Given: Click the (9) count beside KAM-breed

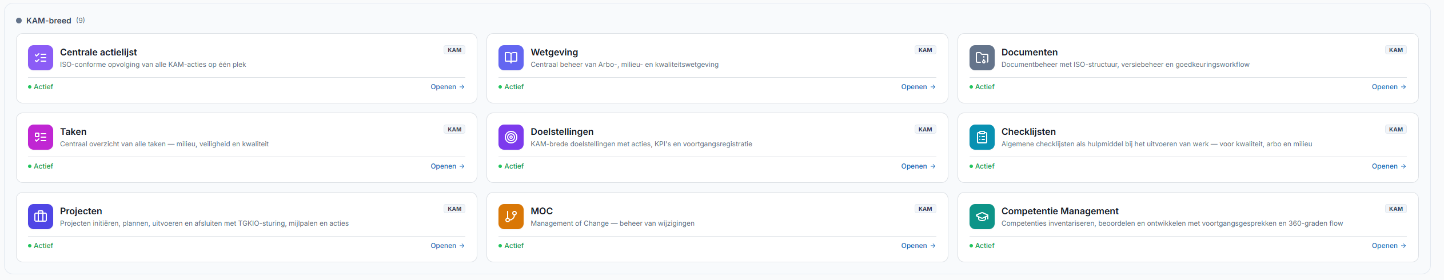Looking at the screenshot, I should click(x=81, y=21).
